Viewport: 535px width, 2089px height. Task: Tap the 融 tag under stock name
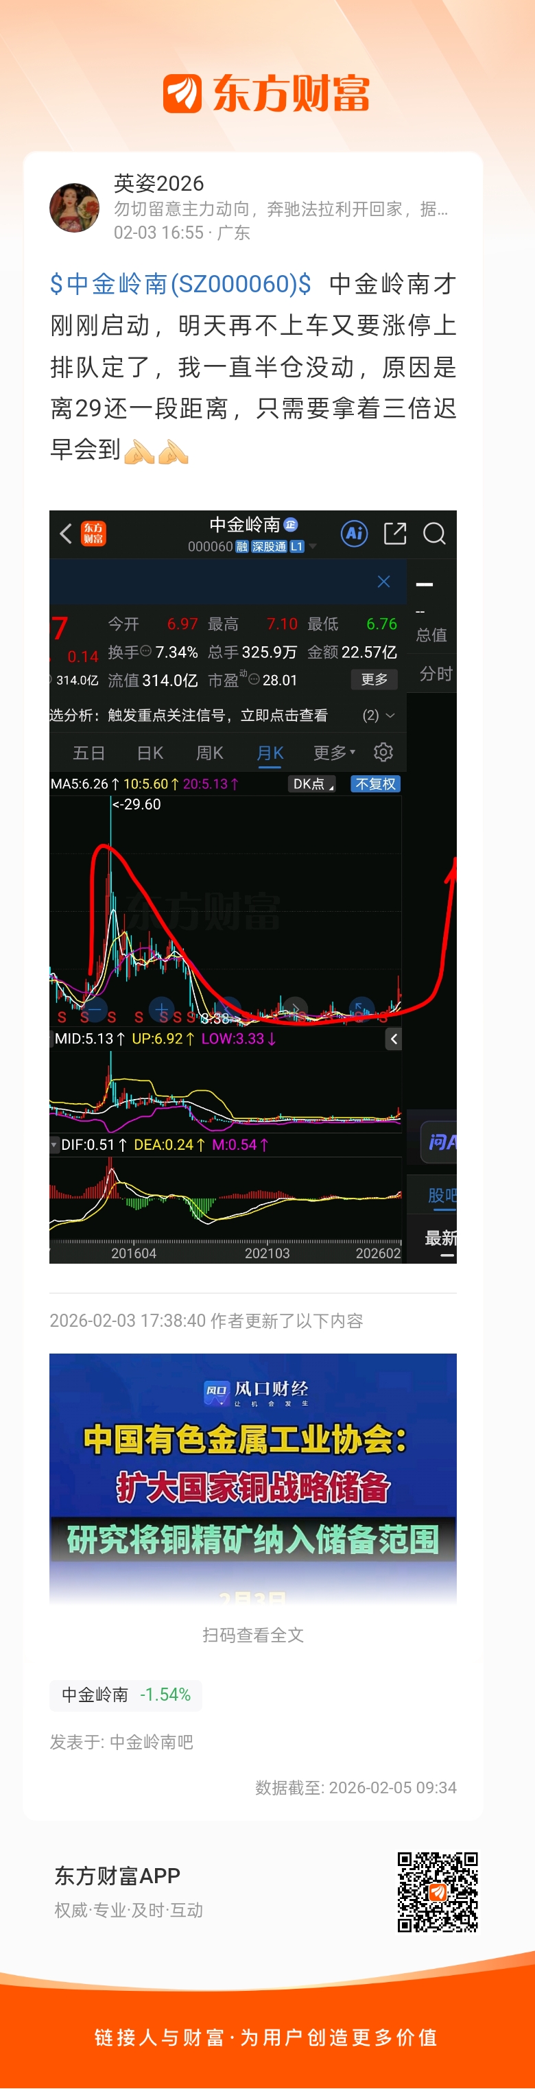click(x=241, y=547)
